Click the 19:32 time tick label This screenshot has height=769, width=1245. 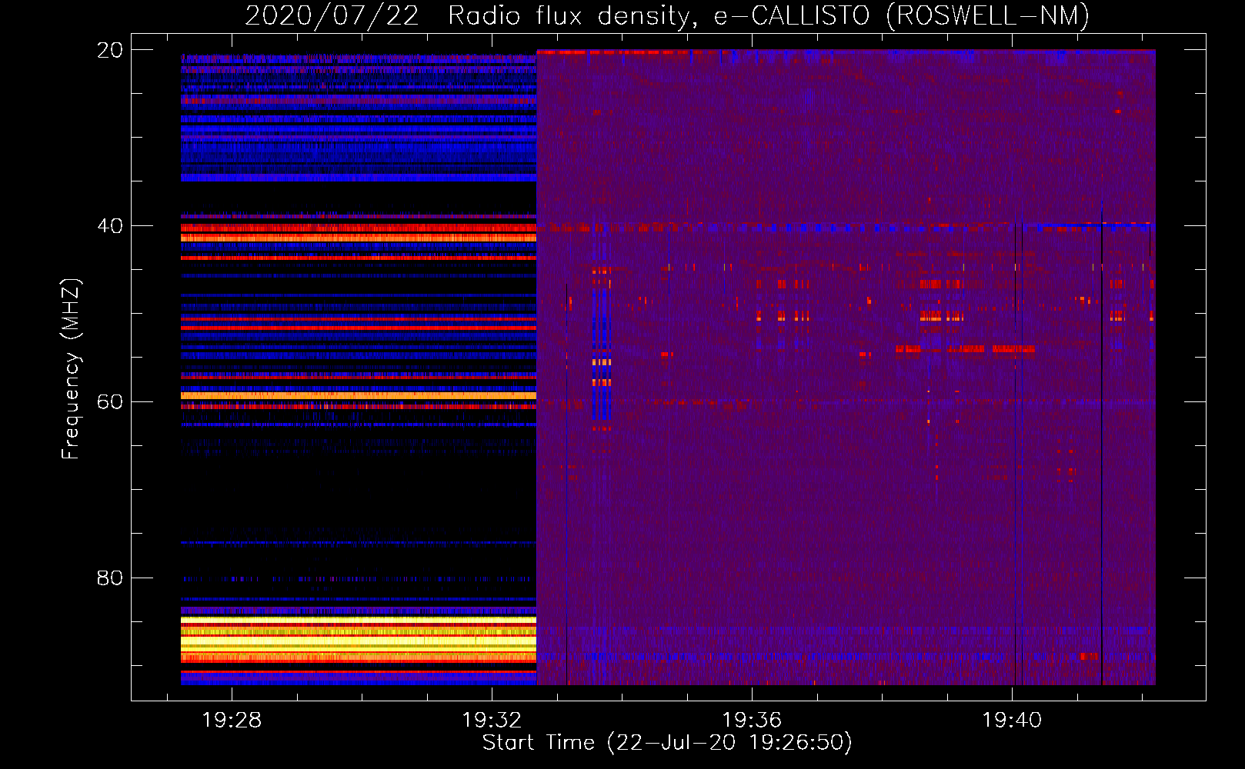pyautogui.click(x=492, y=720)
